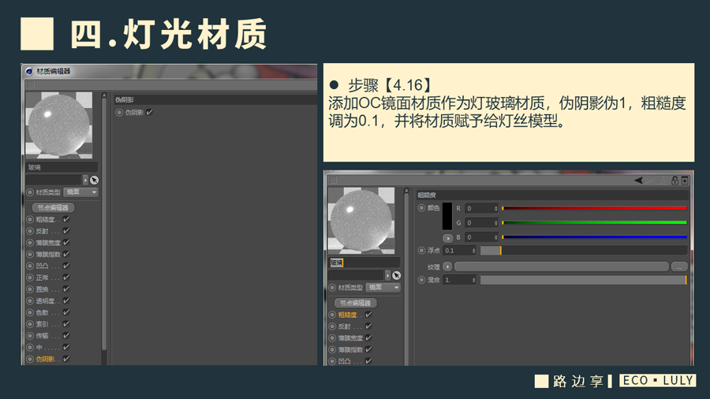Toggle the 伪阴影 checkbox in the attribute panel
Screen dimensions: 710x399
[150, 112]
